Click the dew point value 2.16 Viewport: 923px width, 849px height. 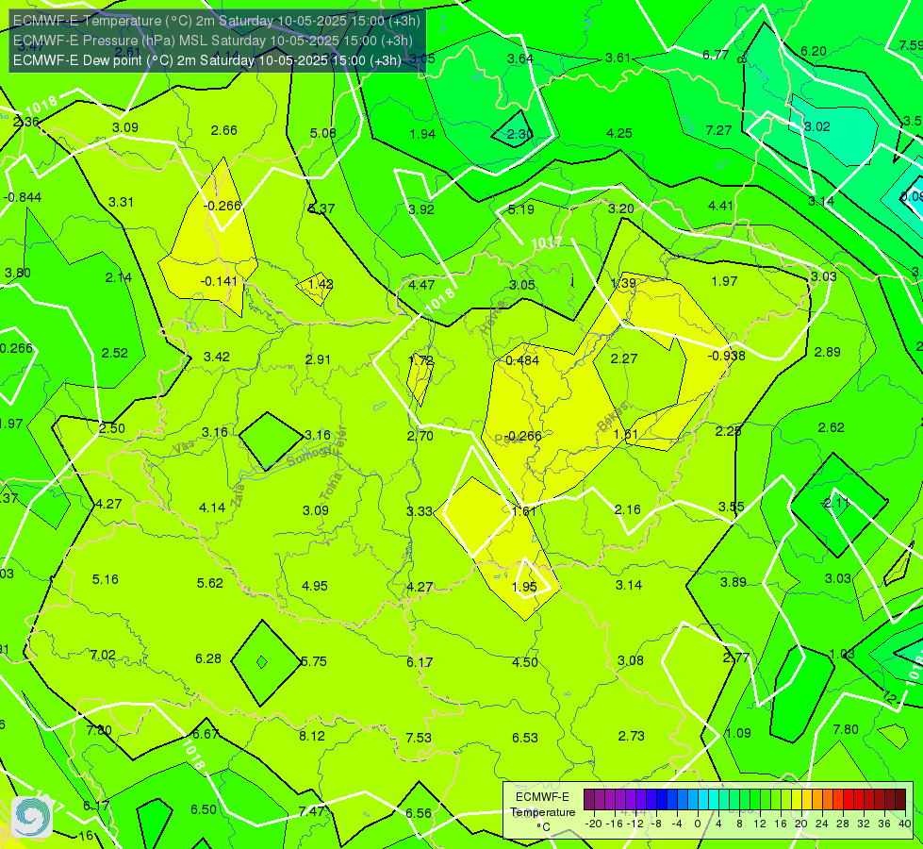tap(628, 509)
